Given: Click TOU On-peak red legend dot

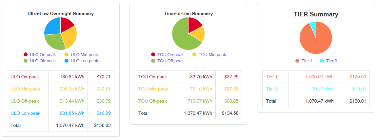Looking at the screenshot, I should pyautogui.click(x=153, y=55).
